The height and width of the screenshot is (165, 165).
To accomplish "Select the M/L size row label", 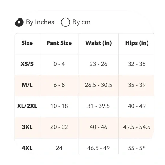I will (27, 85).
